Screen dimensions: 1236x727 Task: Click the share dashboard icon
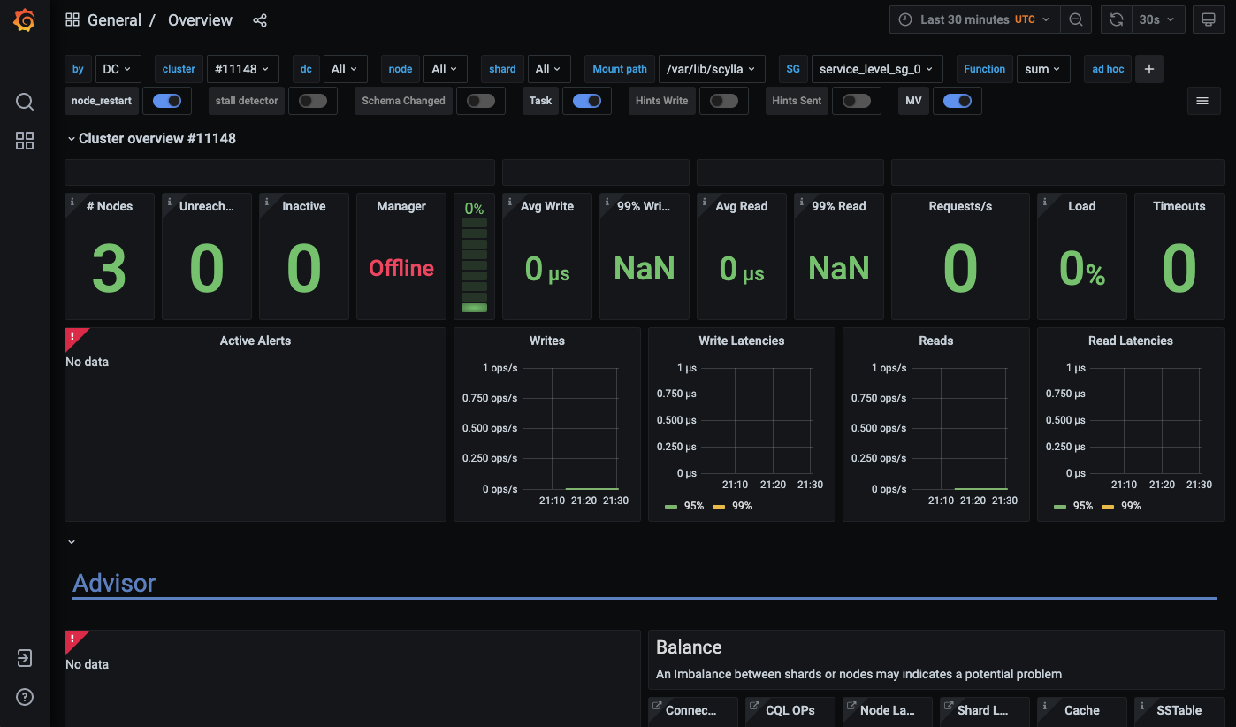pos(260,20)
